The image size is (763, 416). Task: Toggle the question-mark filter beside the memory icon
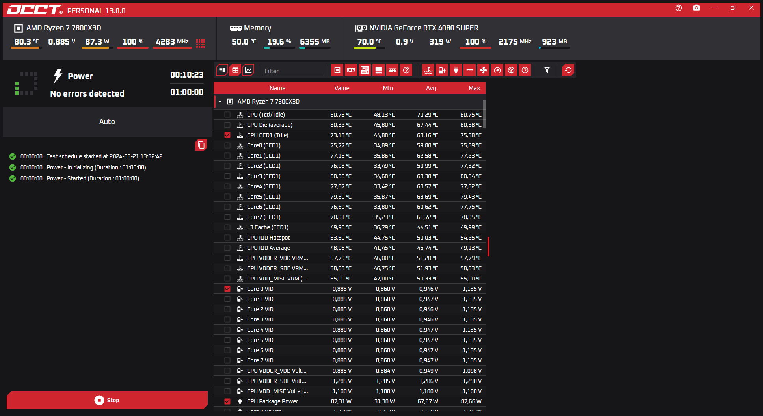tap(406, 70)
